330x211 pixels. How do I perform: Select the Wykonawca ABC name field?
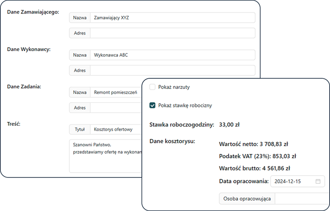coord(172,55)
